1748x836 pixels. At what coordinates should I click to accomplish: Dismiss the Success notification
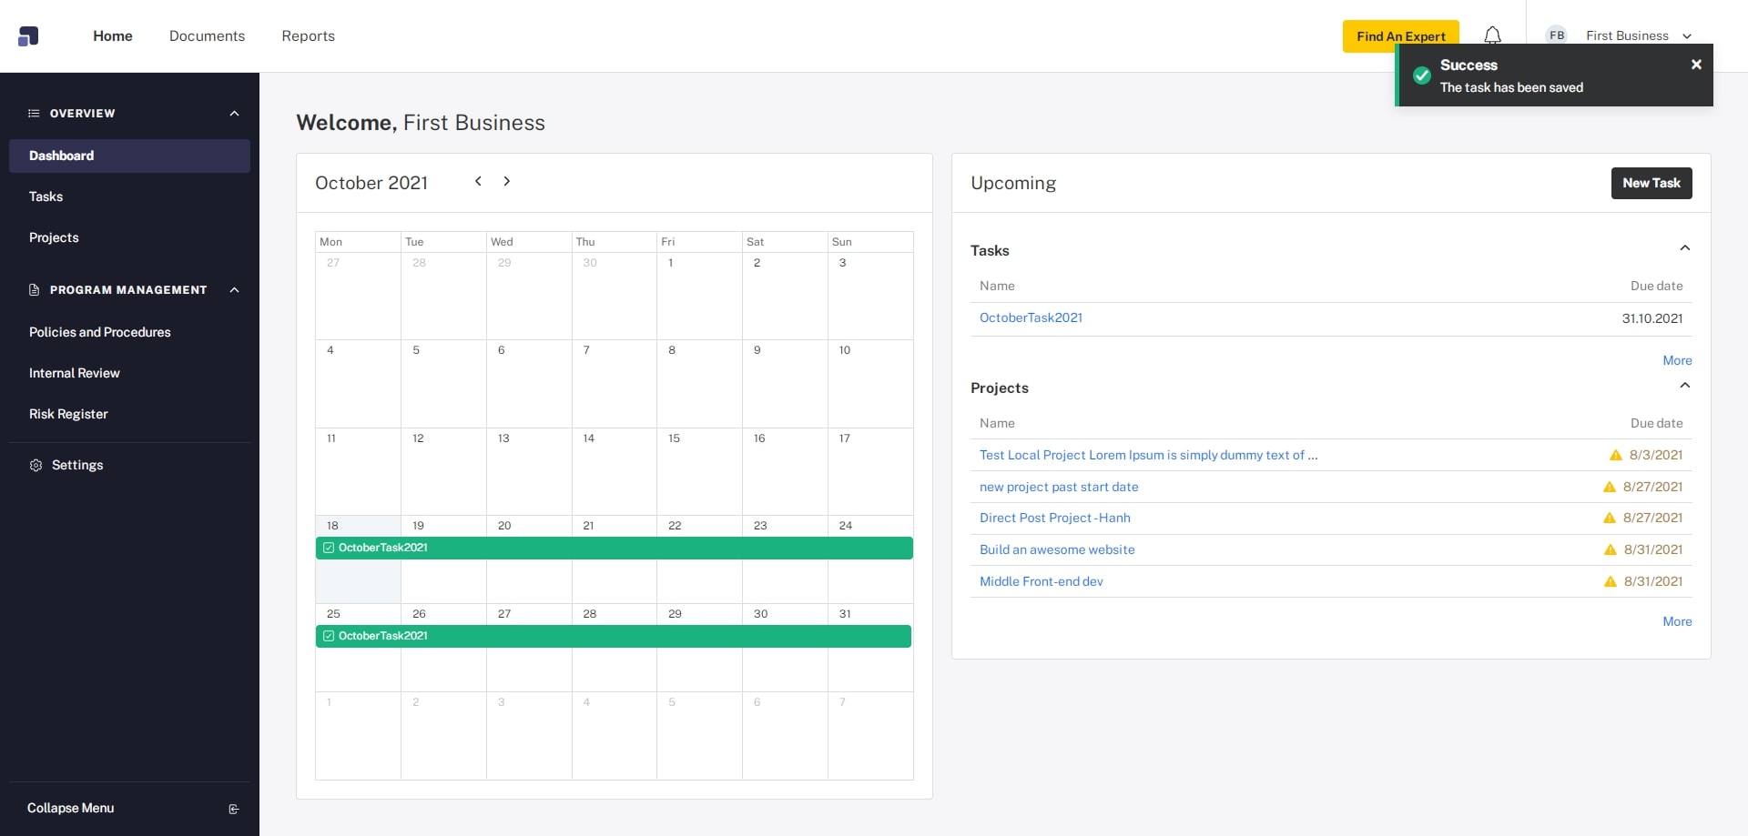pos(1696,65)
